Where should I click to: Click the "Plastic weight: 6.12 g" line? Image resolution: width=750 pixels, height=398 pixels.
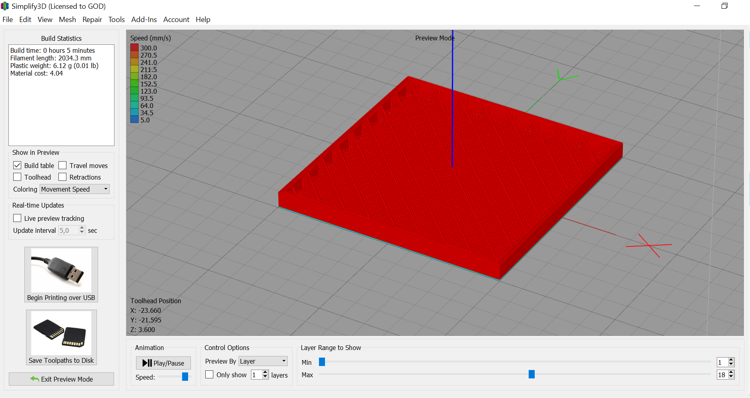click(54, 66)
